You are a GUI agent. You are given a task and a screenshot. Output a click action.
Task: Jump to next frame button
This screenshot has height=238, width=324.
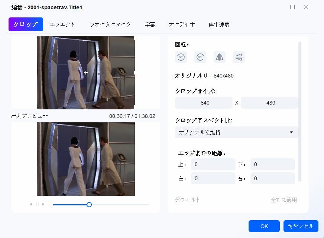pos(43,204)
